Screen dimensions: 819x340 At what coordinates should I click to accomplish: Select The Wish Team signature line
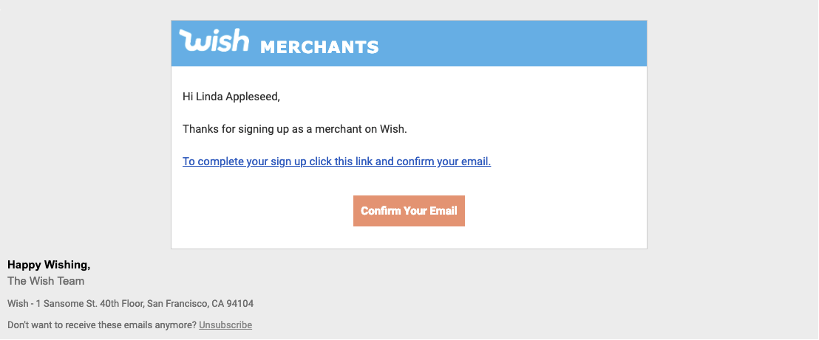pos(46,281)
